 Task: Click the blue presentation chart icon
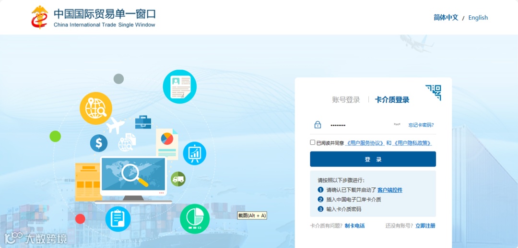pos(195,153)
